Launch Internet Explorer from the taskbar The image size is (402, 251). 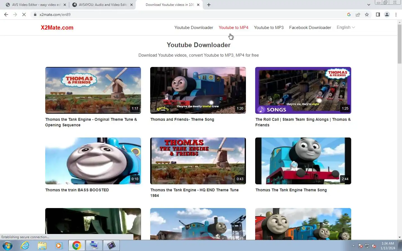pos(25,245)
